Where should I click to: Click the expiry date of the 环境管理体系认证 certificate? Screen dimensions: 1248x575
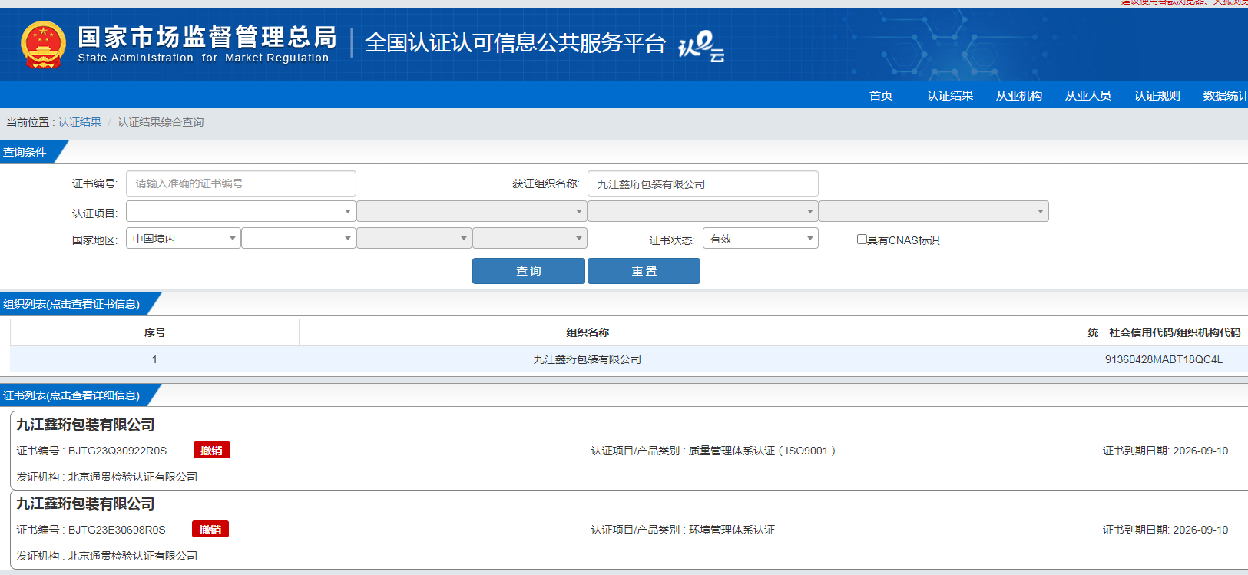point(1200,530)
